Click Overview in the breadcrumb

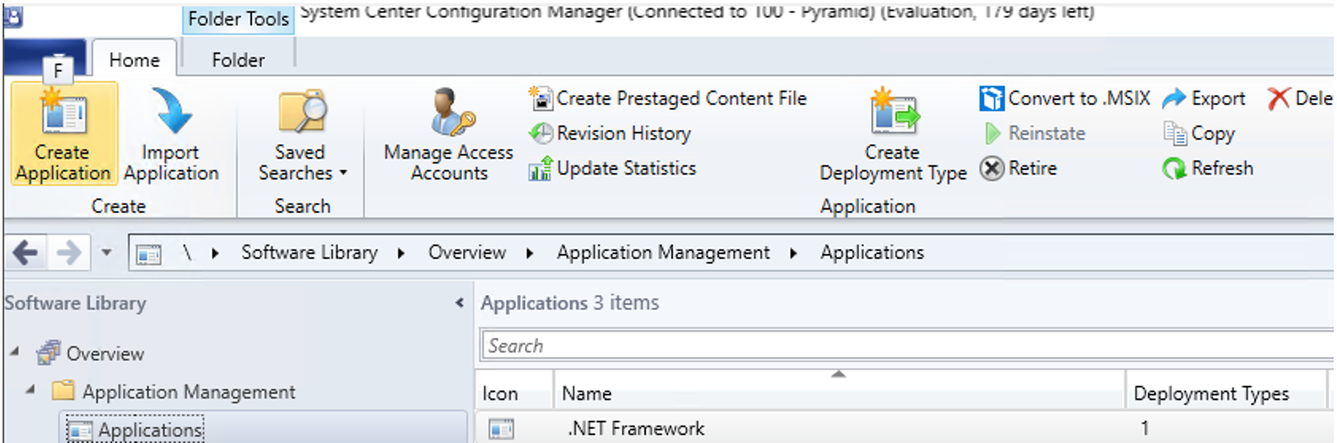pyautogui.click(x=467, y=252)
